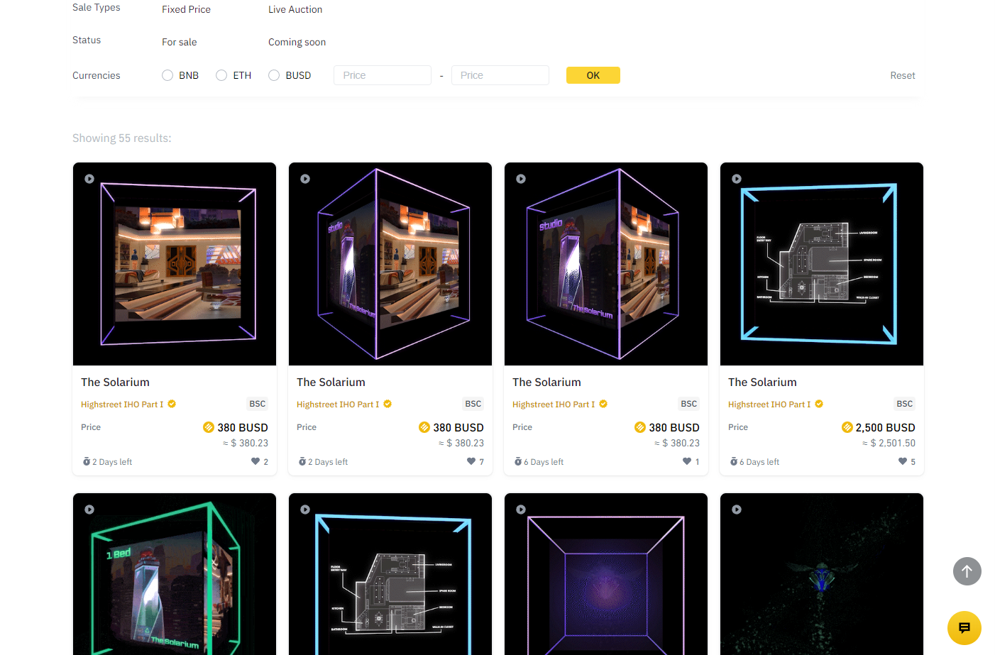Select the BNB currency radio button
Image resolution: width=995 pixels, height=655 pixels.
167,75
